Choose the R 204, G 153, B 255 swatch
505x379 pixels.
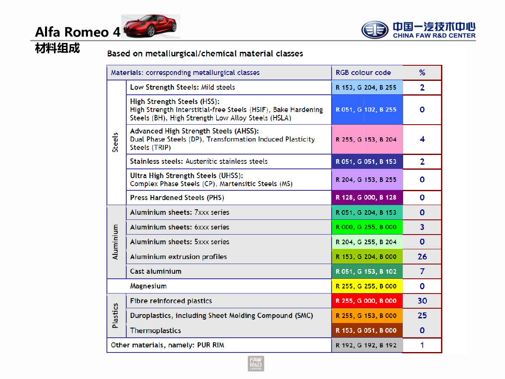(367, 179)
